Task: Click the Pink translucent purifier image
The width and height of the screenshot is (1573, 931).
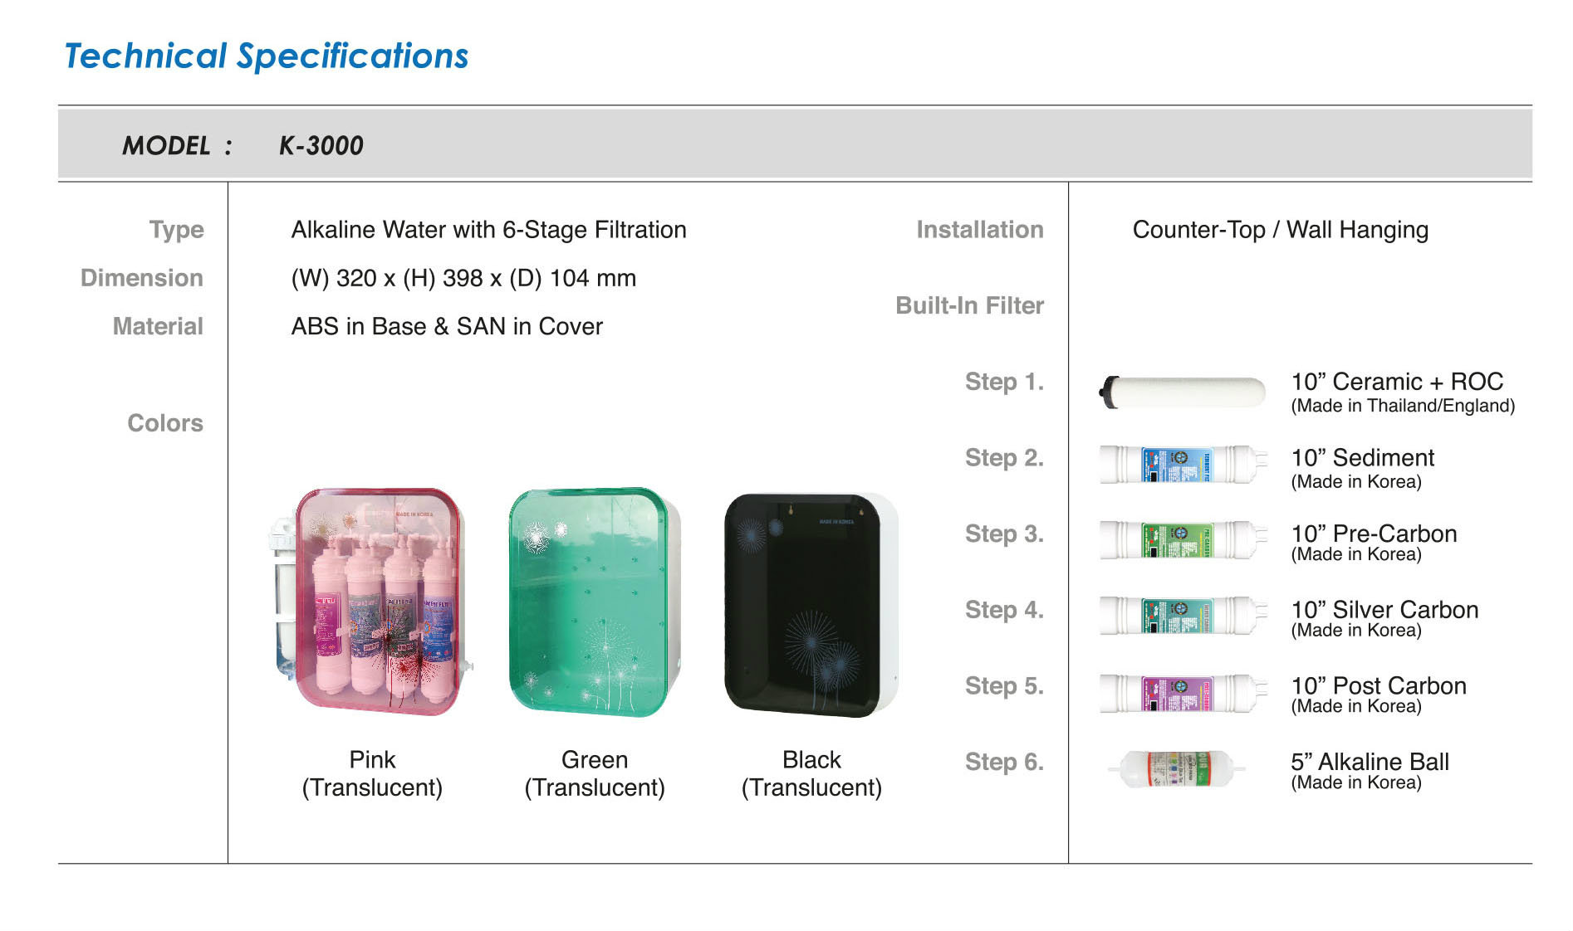Action: 371,602
